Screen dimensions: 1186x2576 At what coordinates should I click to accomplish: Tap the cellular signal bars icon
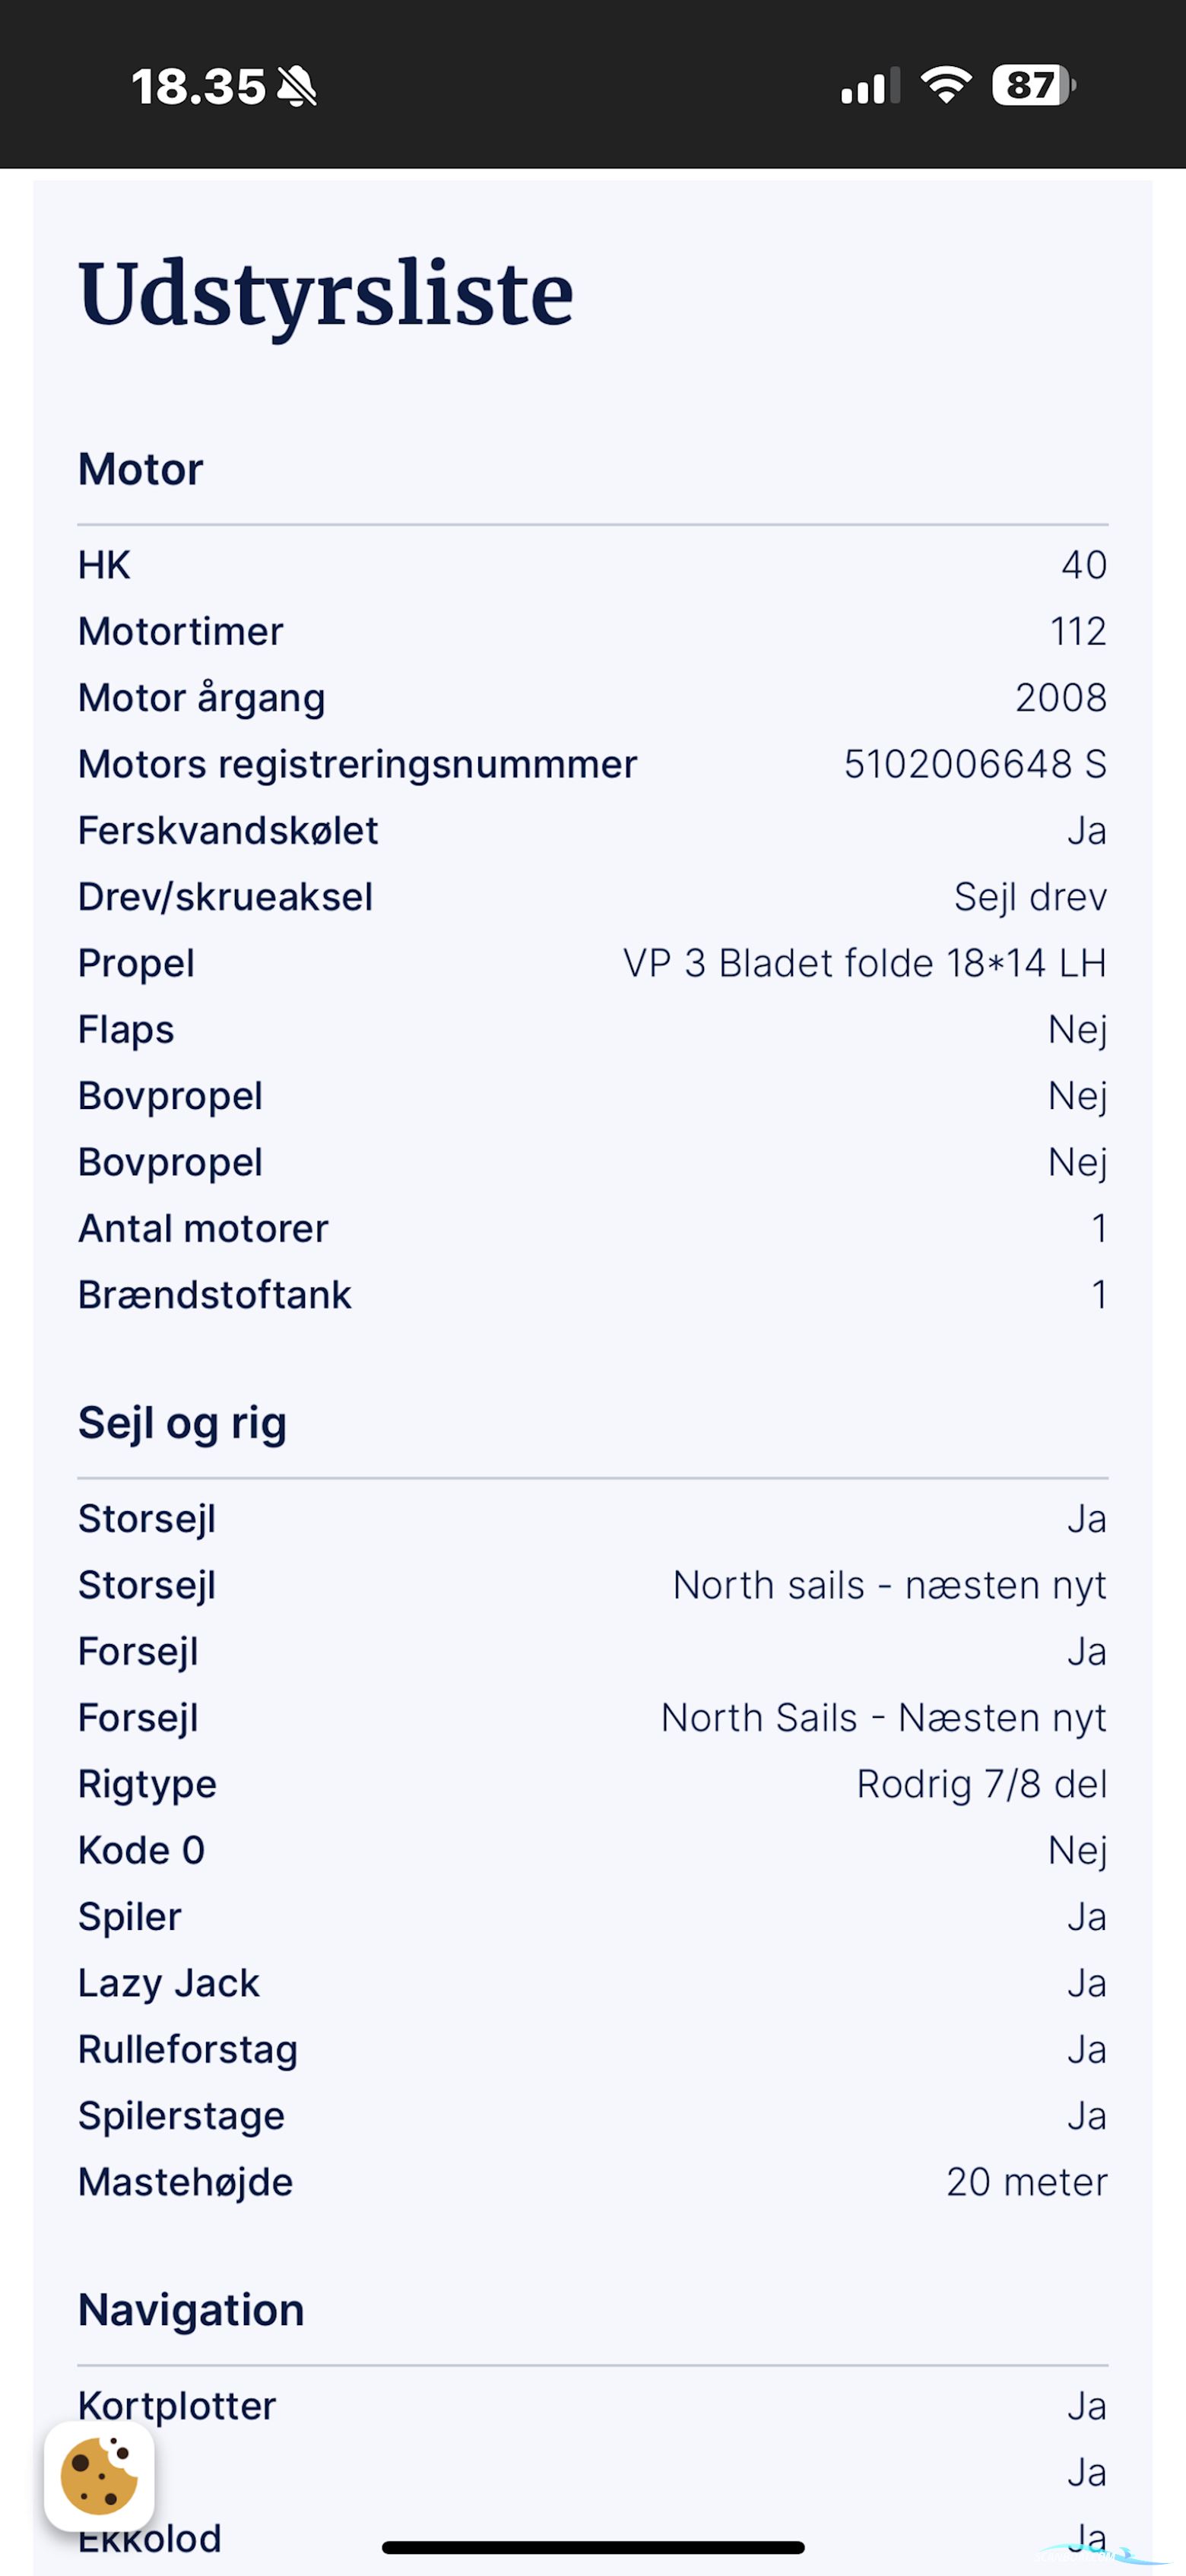click(x=869, y=87)
